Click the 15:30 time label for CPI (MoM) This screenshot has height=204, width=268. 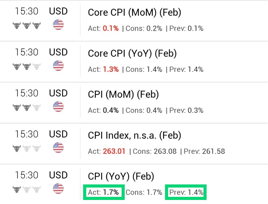tap(27, 93)
